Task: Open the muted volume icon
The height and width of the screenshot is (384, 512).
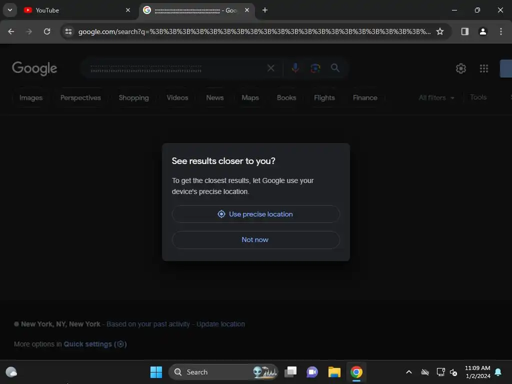Action: [x=453, y=372]
